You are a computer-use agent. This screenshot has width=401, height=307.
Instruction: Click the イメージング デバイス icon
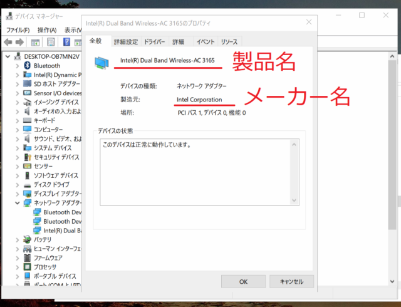(x=28, y=102)
